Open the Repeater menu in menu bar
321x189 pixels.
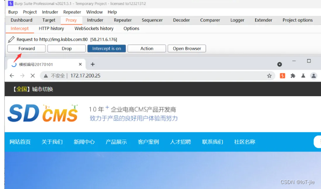72,12
